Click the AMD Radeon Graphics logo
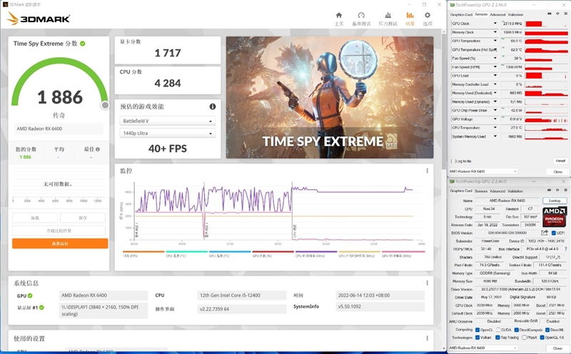This screenshot has width=571, height=354. (x=555, y=217)
